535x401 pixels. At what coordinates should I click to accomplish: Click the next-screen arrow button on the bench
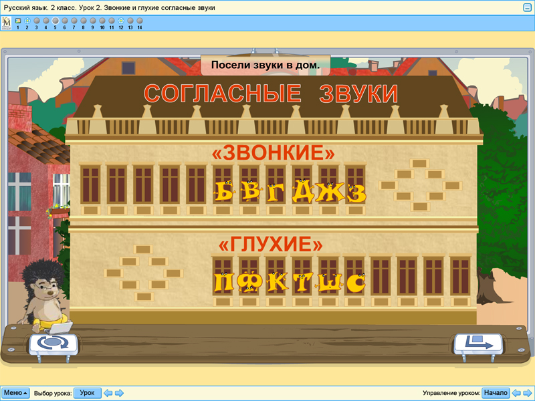(x=478, y=344)
